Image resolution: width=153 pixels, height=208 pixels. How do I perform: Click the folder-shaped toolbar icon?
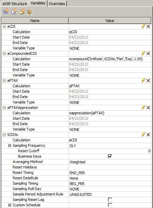click(x=22, y=12)
